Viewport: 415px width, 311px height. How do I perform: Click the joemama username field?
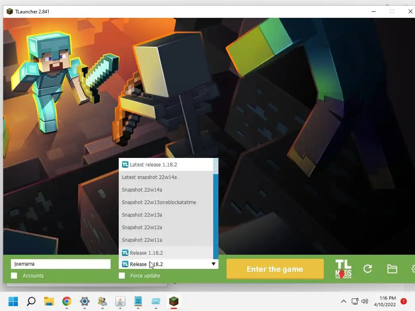coord(61,264)
